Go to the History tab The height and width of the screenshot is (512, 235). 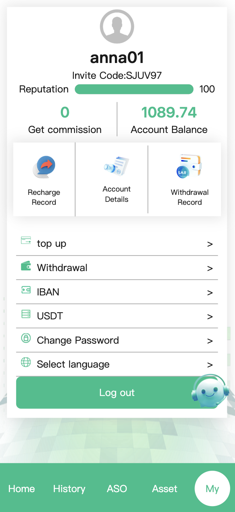69,489
